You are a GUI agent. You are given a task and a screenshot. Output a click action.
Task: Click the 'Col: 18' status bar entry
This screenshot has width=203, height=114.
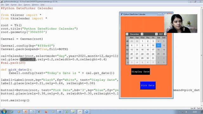200,108
